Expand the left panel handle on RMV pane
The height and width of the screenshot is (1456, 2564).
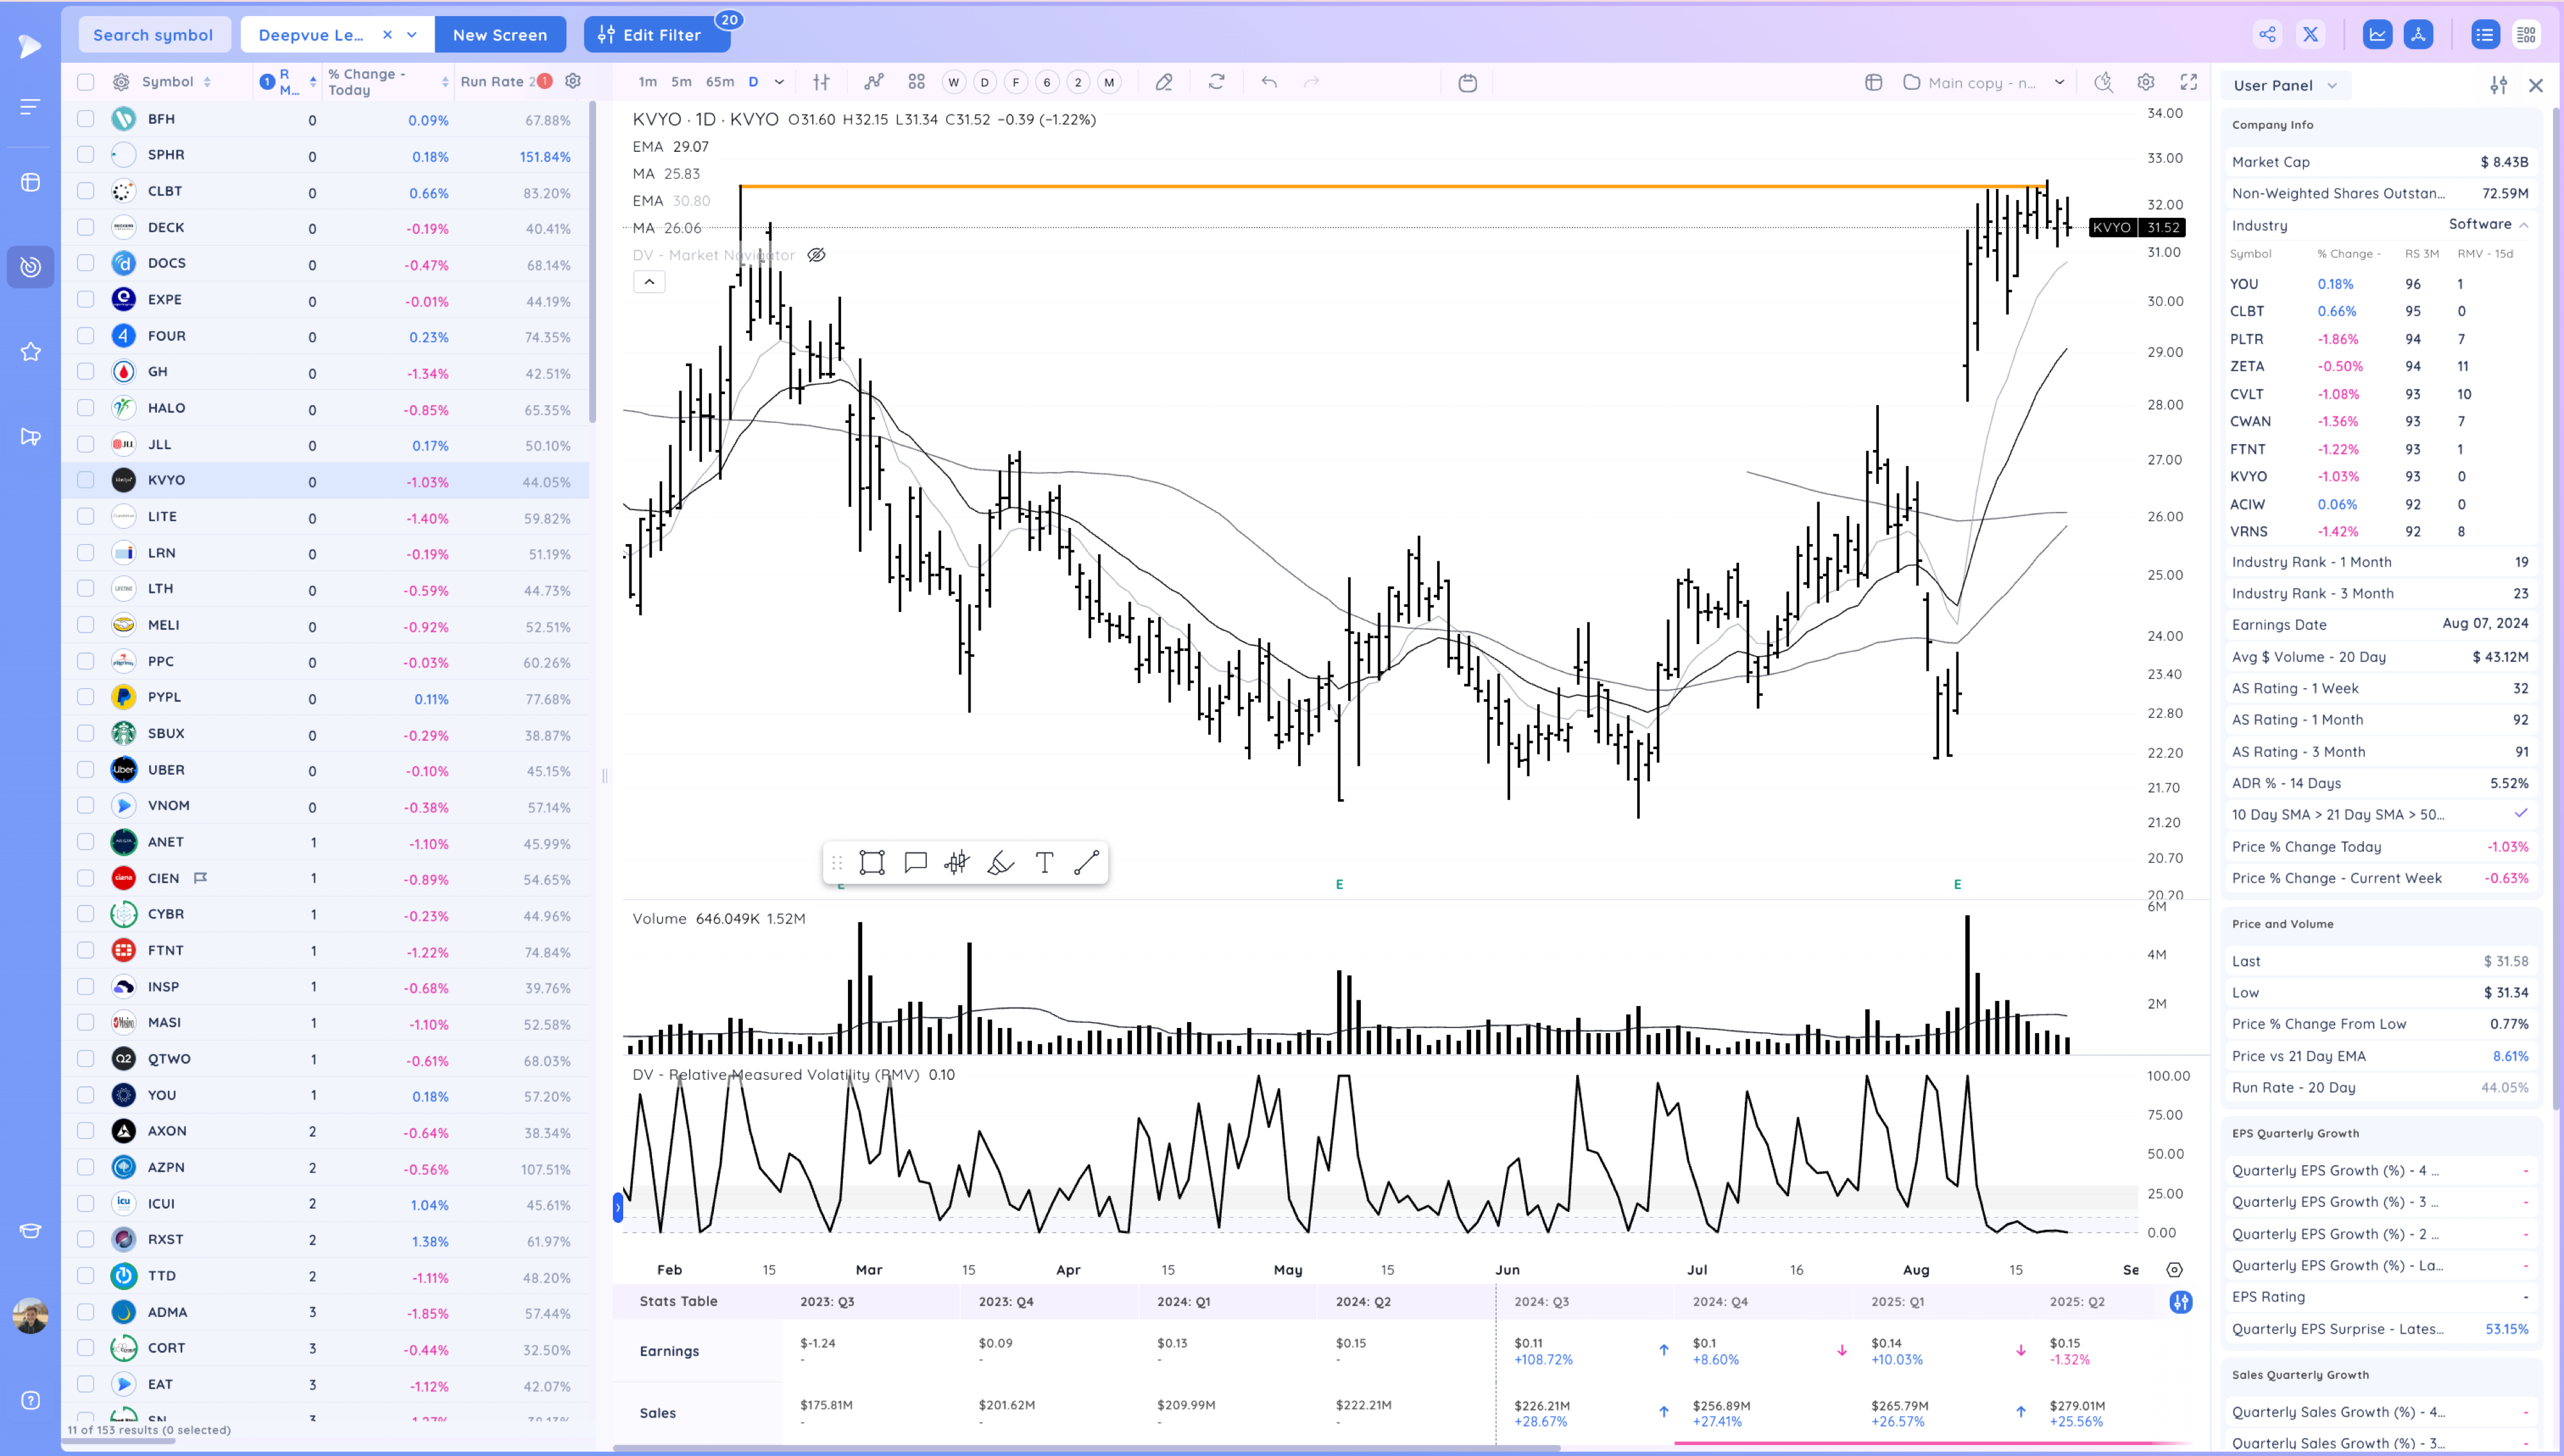pyautogui.click(x=618, y=1208)
